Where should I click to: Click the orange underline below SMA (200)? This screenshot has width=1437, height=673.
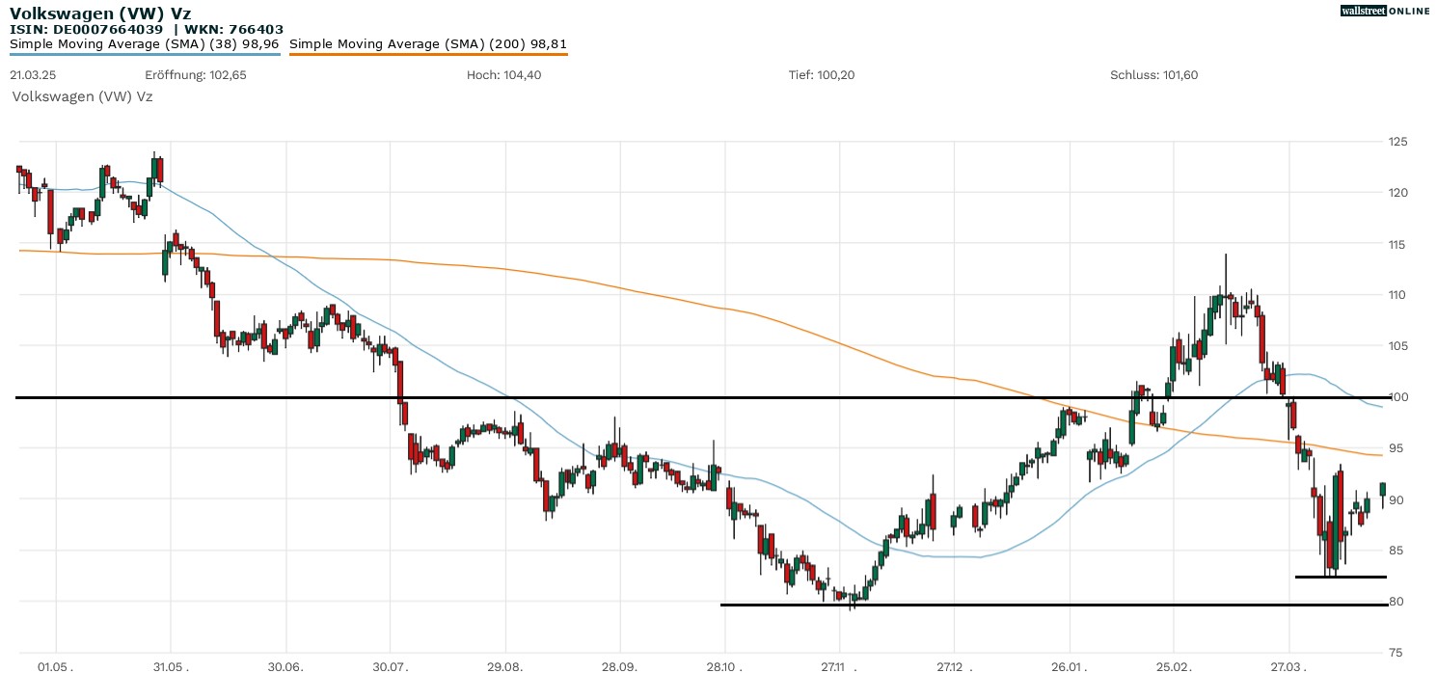[428, 54]
